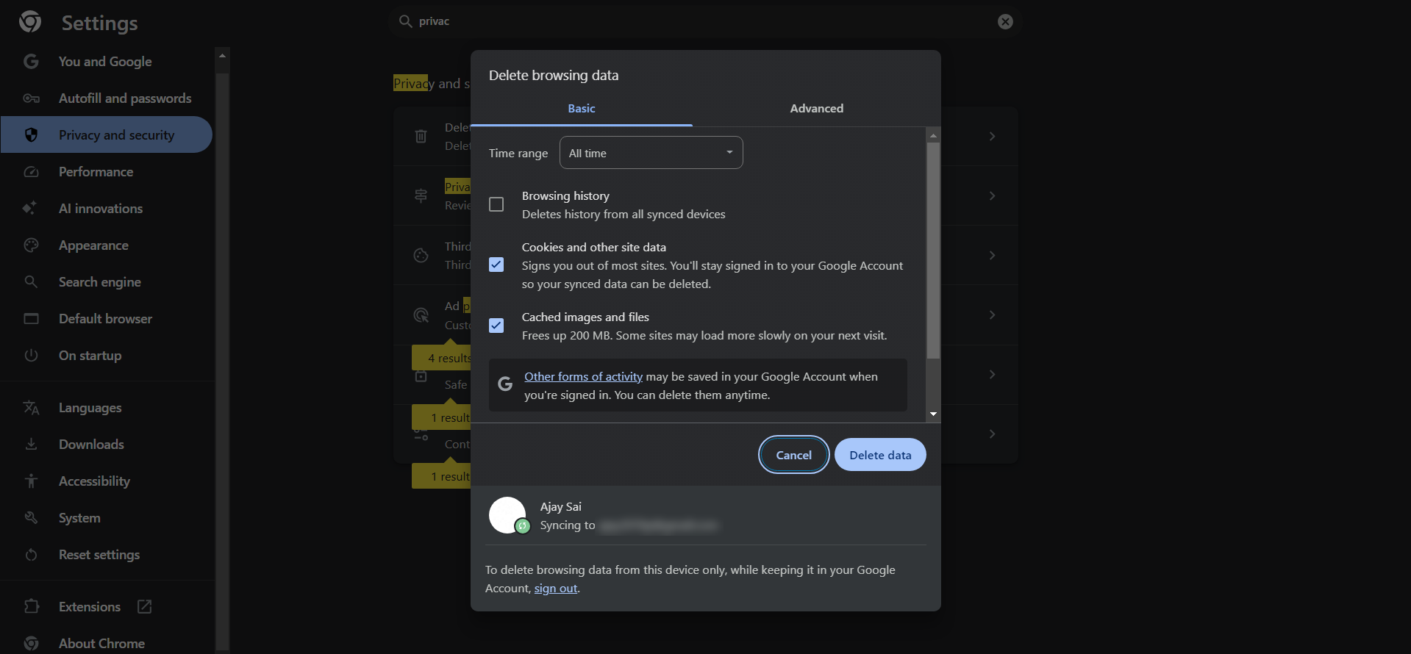1411x654 pixels.
Task: Open the Time range dropdown
Action: tap(651, 153)
